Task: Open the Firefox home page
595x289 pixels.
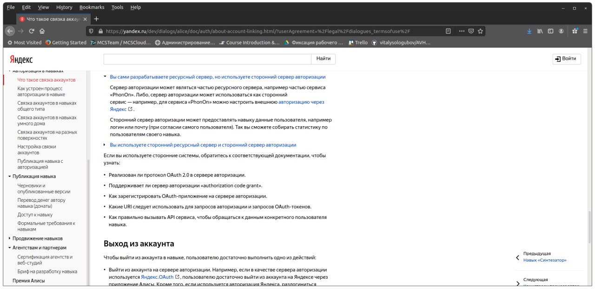Action: [x=42, y=31]
